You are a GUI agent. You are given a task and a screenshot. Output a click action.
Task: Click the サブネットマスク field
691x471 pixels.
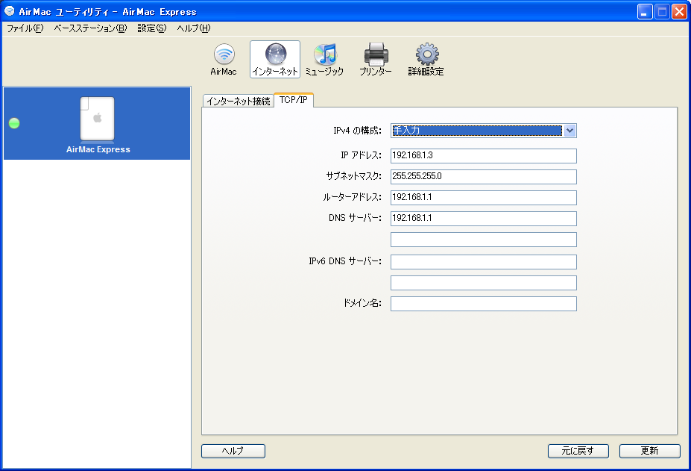[484, 177]
